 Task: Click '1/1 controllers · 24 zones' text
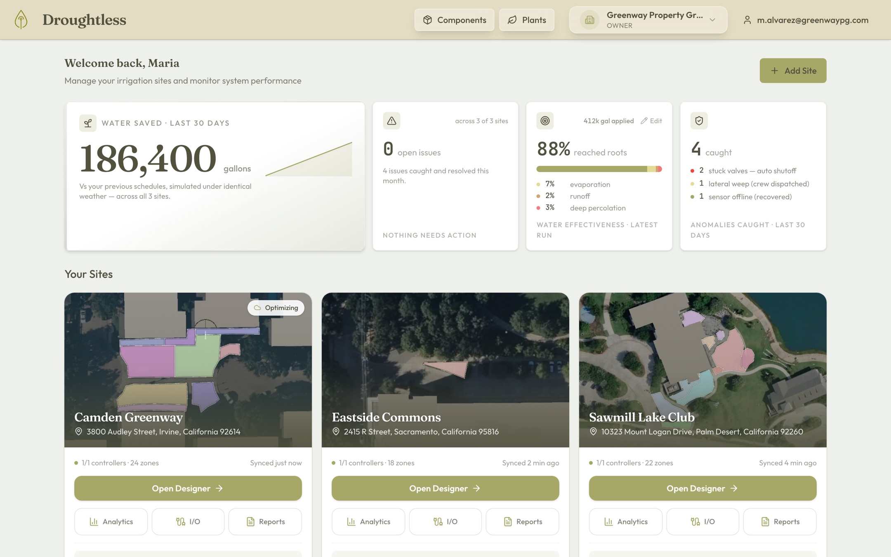coord(120,463)
